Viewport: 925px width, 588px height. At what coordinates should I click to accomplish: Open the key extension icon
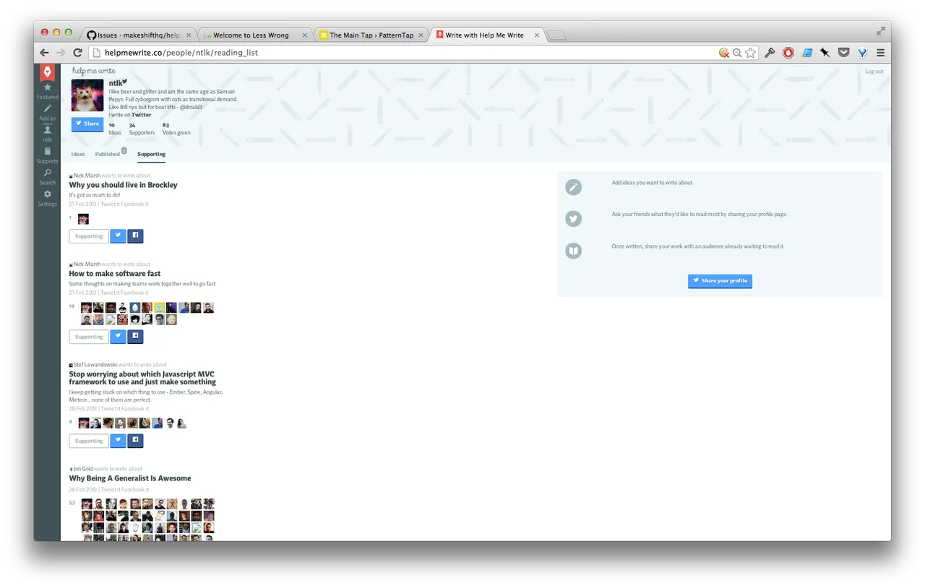[x=770, y=53]
